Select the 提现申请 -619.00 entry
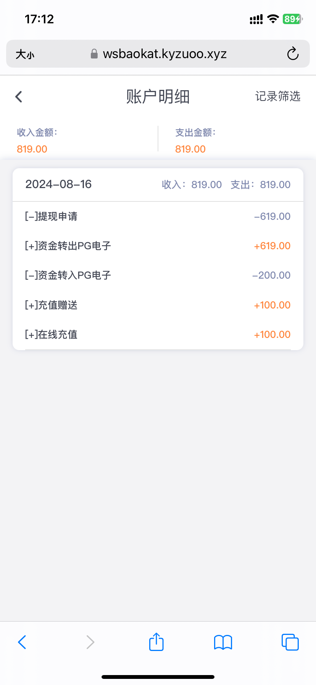This screenshot has height=685, width=316. [158, 216]
